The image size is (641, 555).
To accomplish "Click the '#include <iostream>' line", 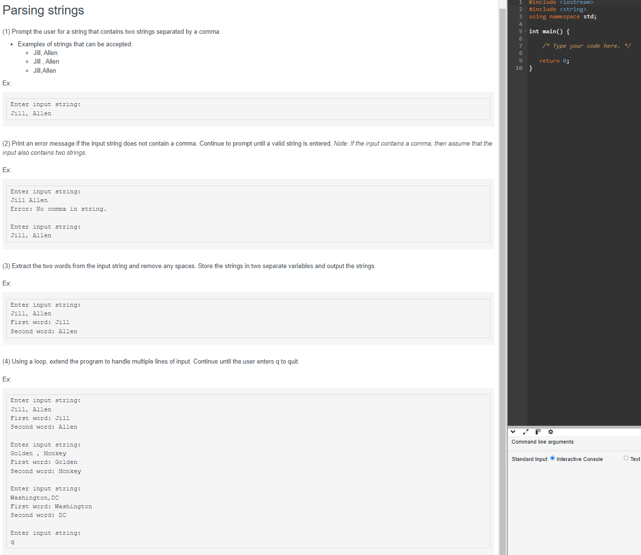I will click(x=561, y=2).
